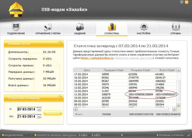Close the USB-модем Билайн window
Image resolution: width=192 pixels, height=138 pixels.
[x=187, y=2]
